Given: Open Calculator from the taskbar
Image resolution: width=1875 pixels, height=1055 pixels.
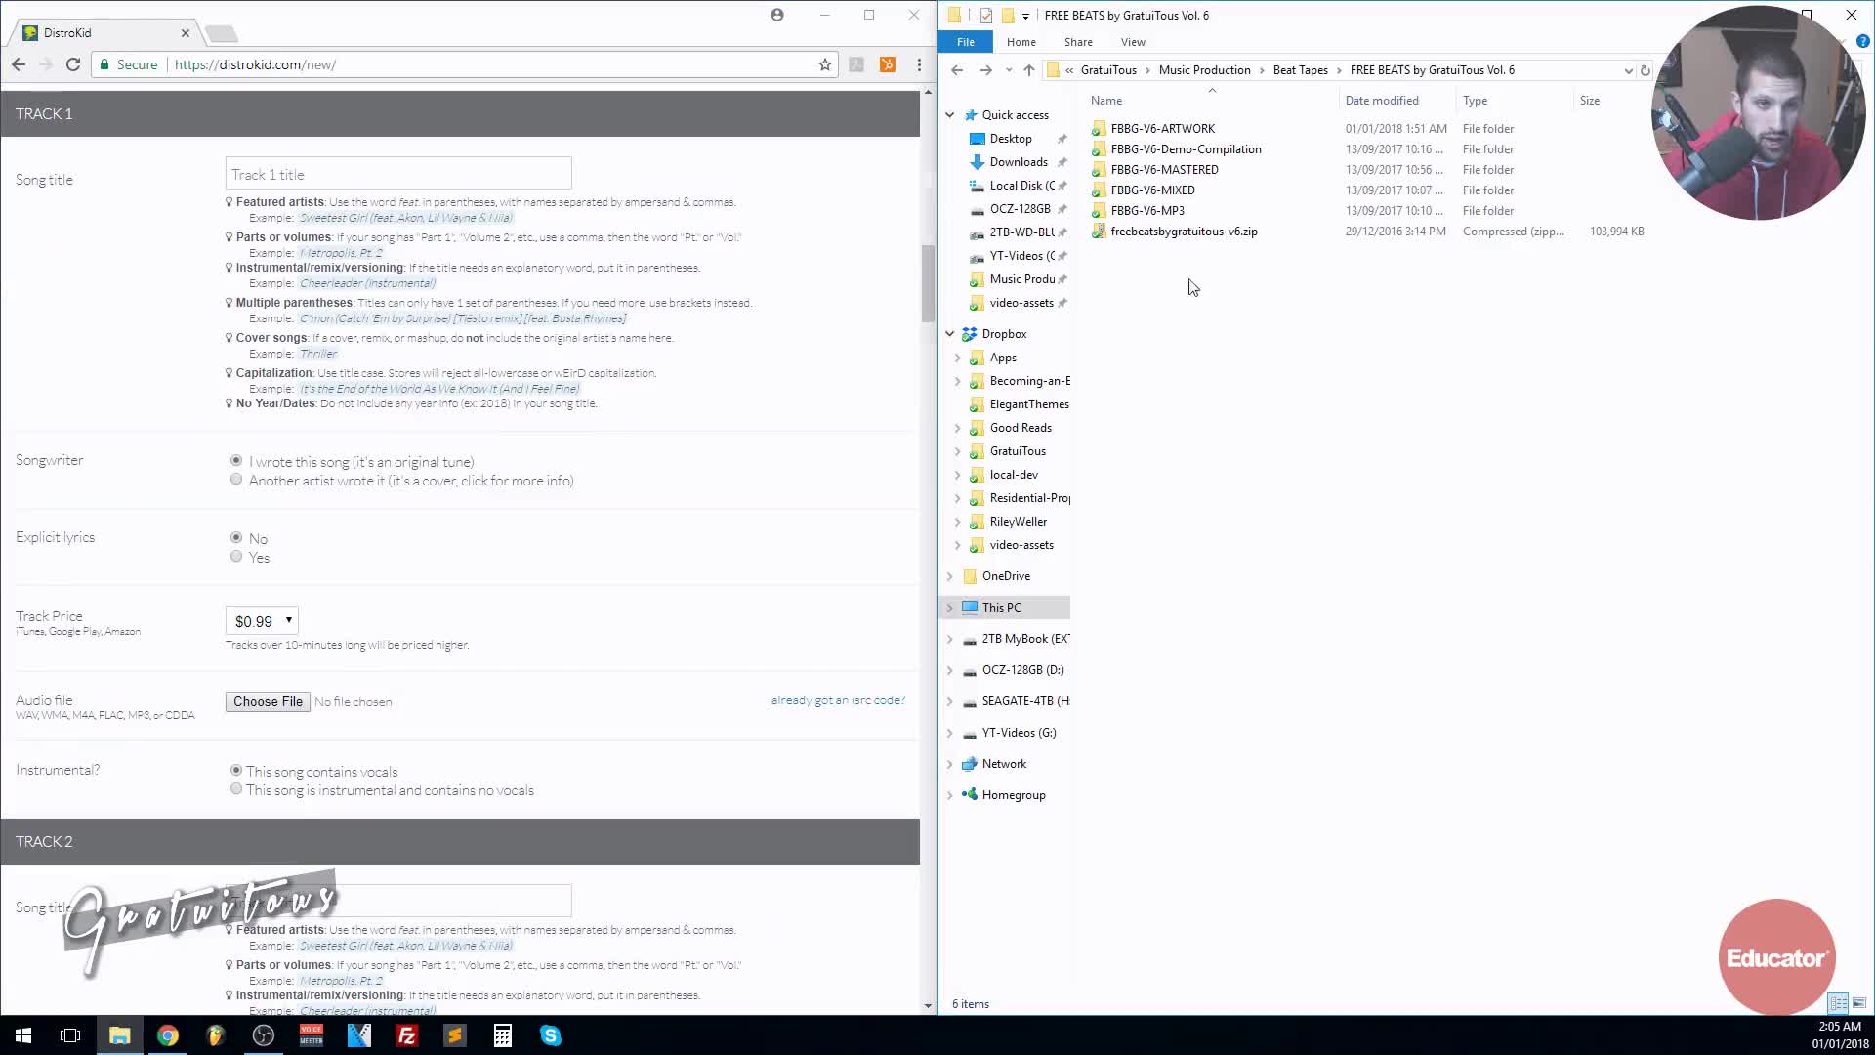Looking at the screenshot, I should (x=503, y=1035).
